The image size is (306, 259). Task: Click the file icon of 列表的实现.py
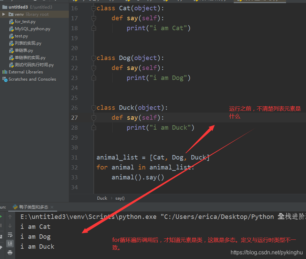pos(11,43)
